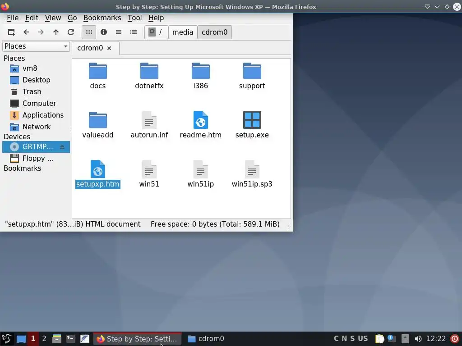Viewport: 462px width, 346px height.
Task: Select the valueadd folder
Action: coord(98,125)
